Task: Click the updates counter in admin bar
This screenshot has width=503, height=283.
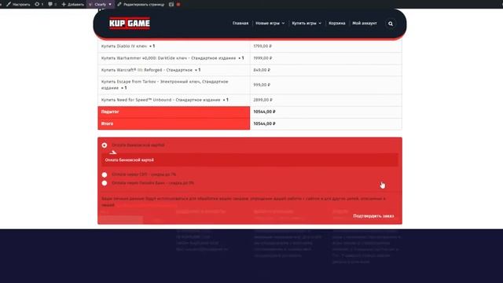Action: [39, 4]
